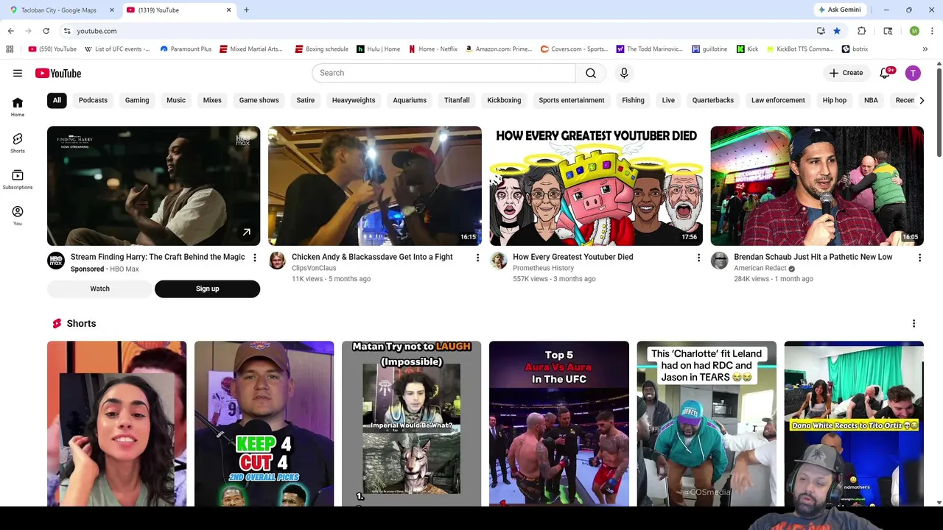Select the All filter chip
This screenshot has width=943, height=530.
[57, 100]
